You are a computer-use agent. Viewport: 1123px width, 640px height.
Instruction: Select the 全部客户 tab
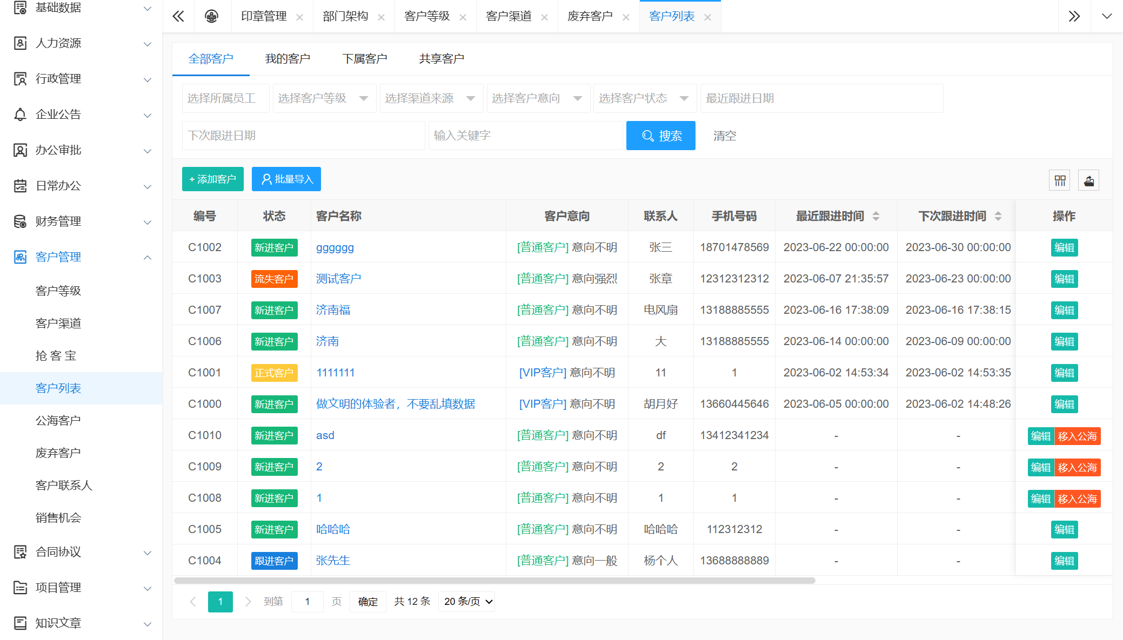click(211, 58)
